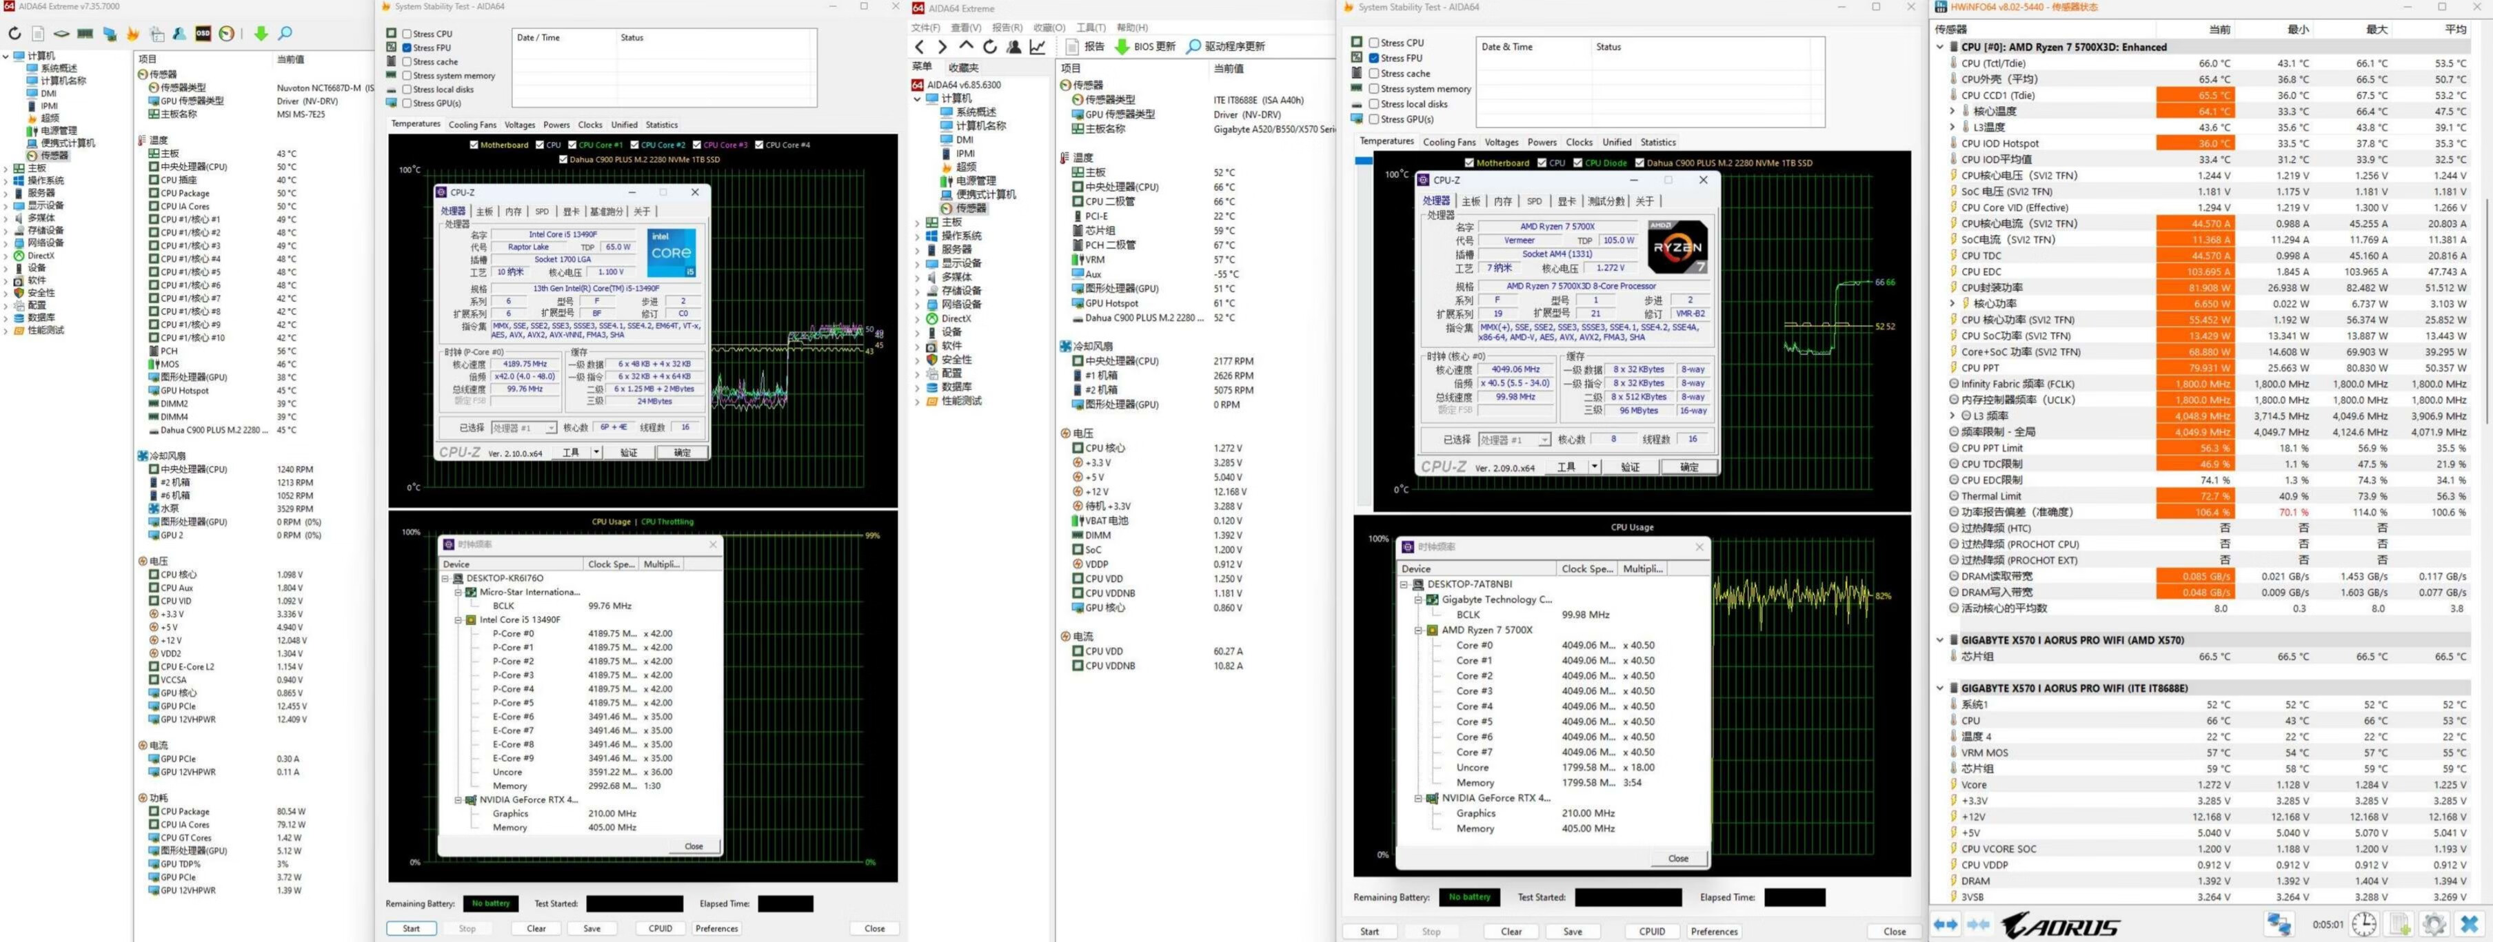
Task: Enable Stress CPU in left stability test
Action: click(x=407, y=34)
